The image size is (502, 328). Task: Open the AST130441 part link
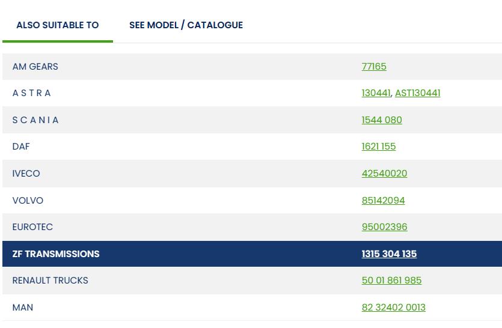coord(417,93)
